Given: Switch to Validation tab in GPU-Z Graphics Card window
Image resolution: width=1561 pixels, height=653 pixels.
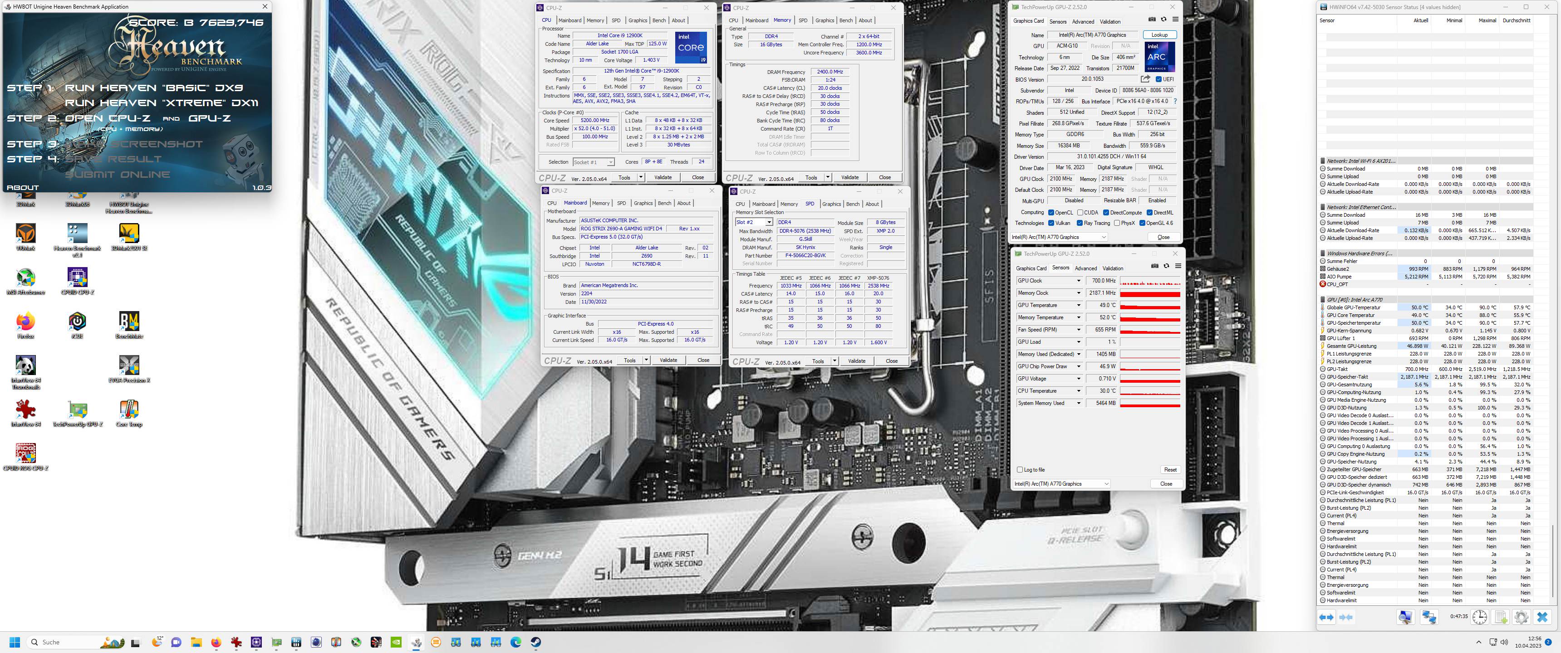Looking at the screenshot, I should 1110,21.
